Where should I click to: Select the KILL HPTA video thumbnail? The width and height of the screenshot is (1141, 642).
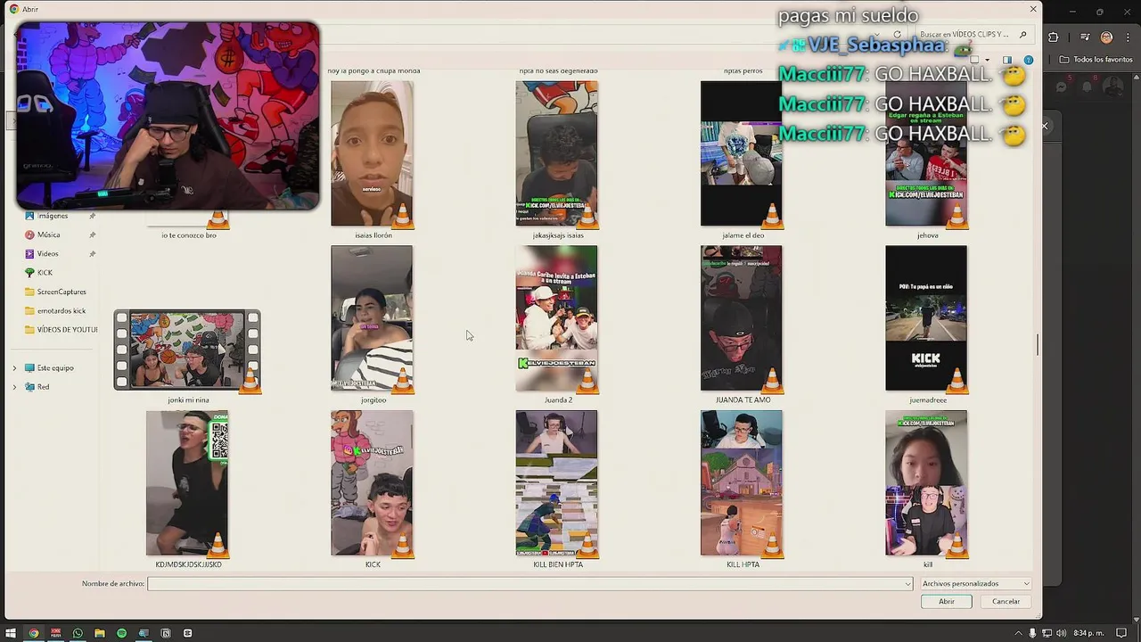742,483
